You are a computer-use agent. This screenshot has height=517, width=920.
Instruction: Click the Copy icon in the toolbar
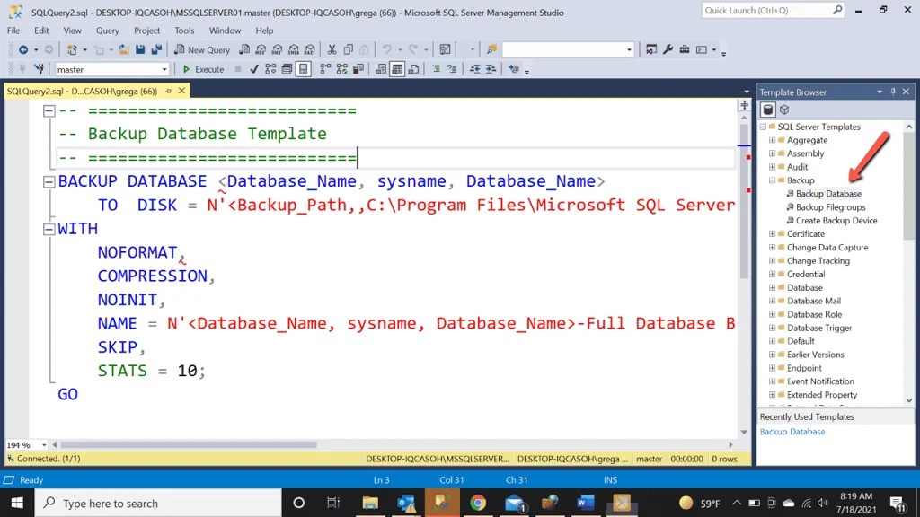(x=349, y=50)
